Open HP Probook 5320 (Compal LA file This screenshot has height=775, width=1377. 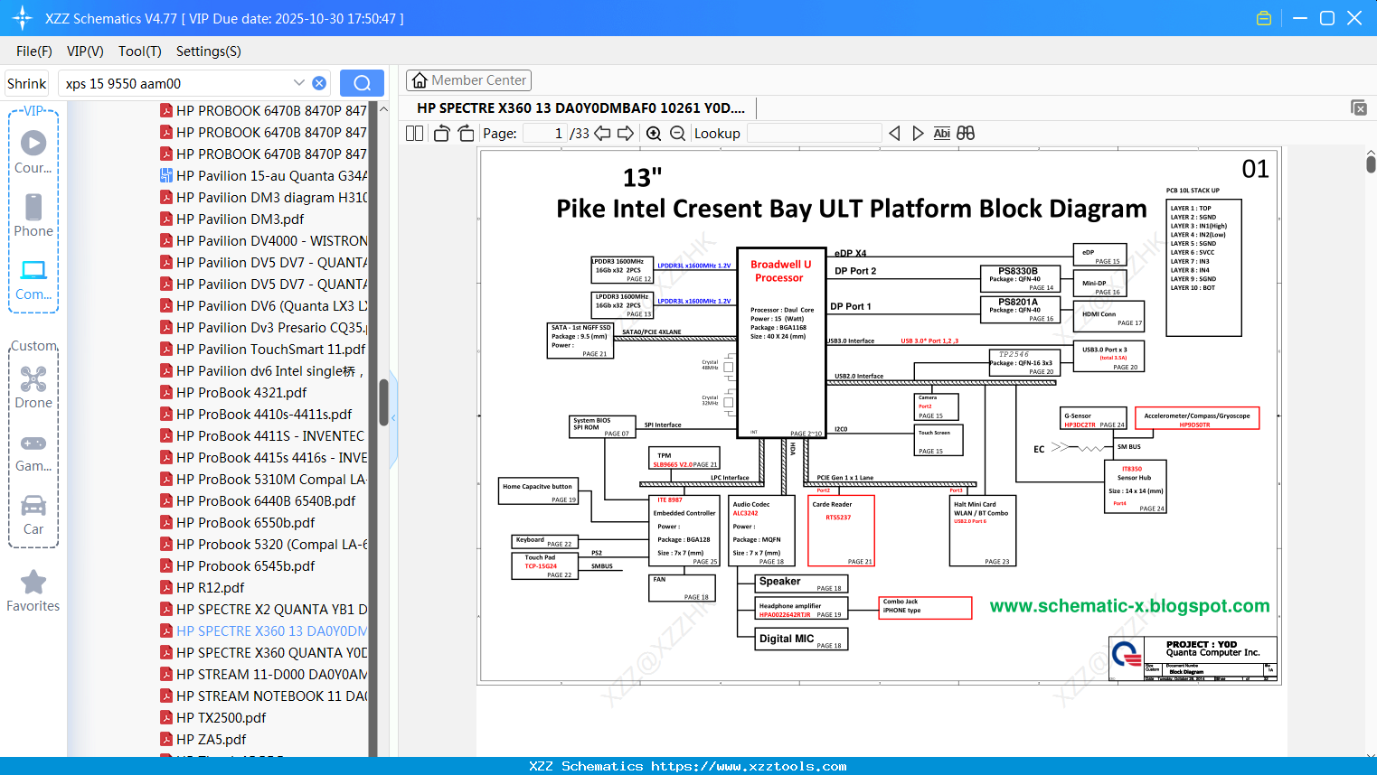[x=263, y=544]
